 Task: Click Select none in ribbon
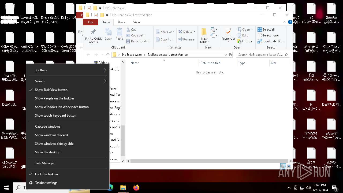pos(268,35)
